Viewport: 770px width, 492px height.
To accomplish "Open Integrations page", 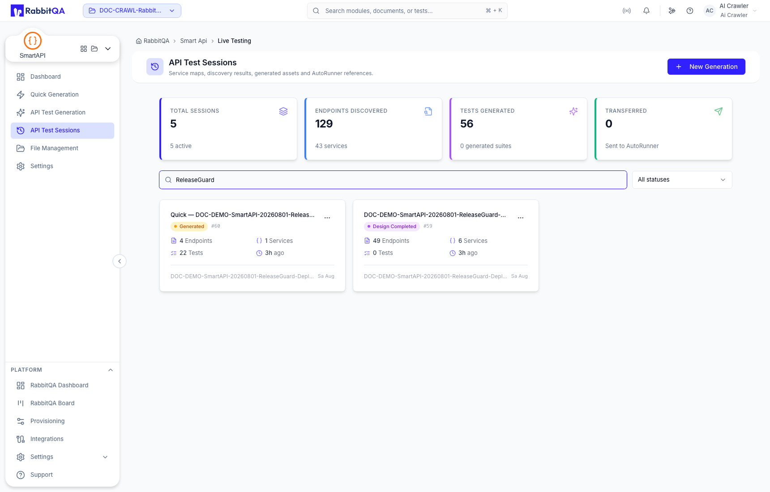I will pos(62,439).
